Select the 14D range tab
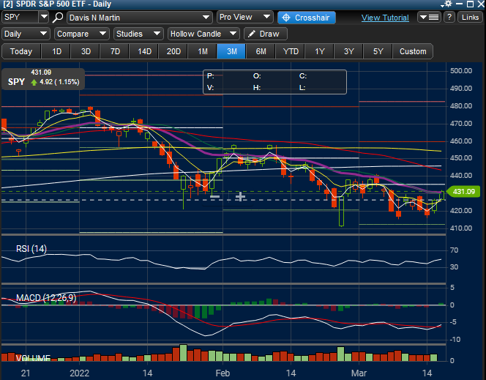 (144, 51)
